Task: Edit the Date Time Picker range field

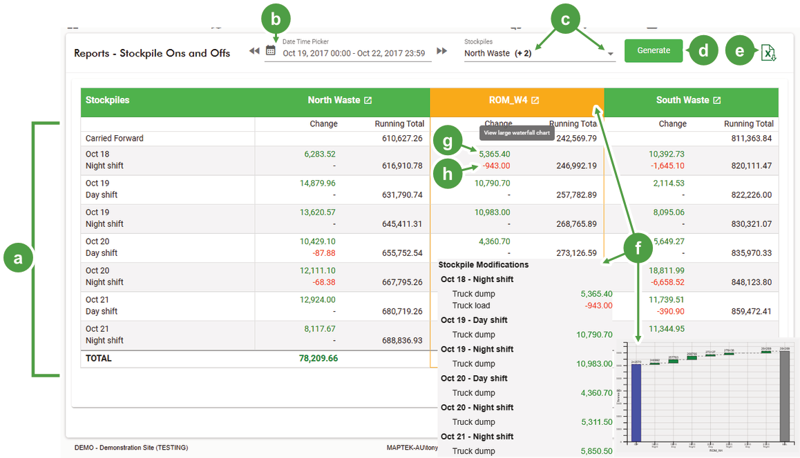Action: pyautogui.click(x=354, y=54)
